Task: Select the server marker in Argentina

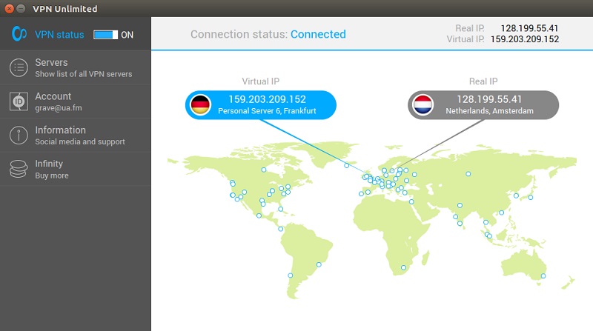Action: click(290, 275)
